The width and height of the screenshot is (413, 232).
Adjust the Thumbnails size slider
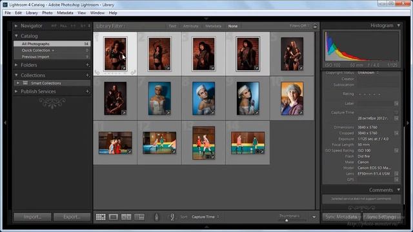[287, 220]
